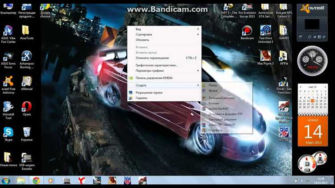This screenshot has height=188, width=335.
Task: Open Разрешение экрана menu item
Action: coord(164,92)
